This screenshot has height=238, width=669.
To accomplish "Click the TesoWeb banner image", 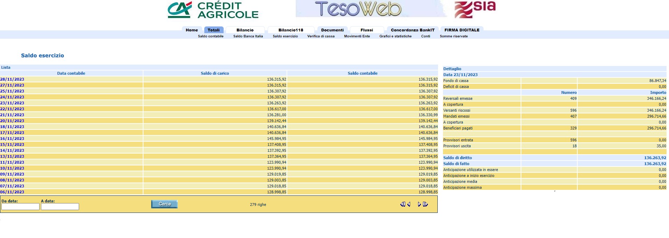I will 358,9.
